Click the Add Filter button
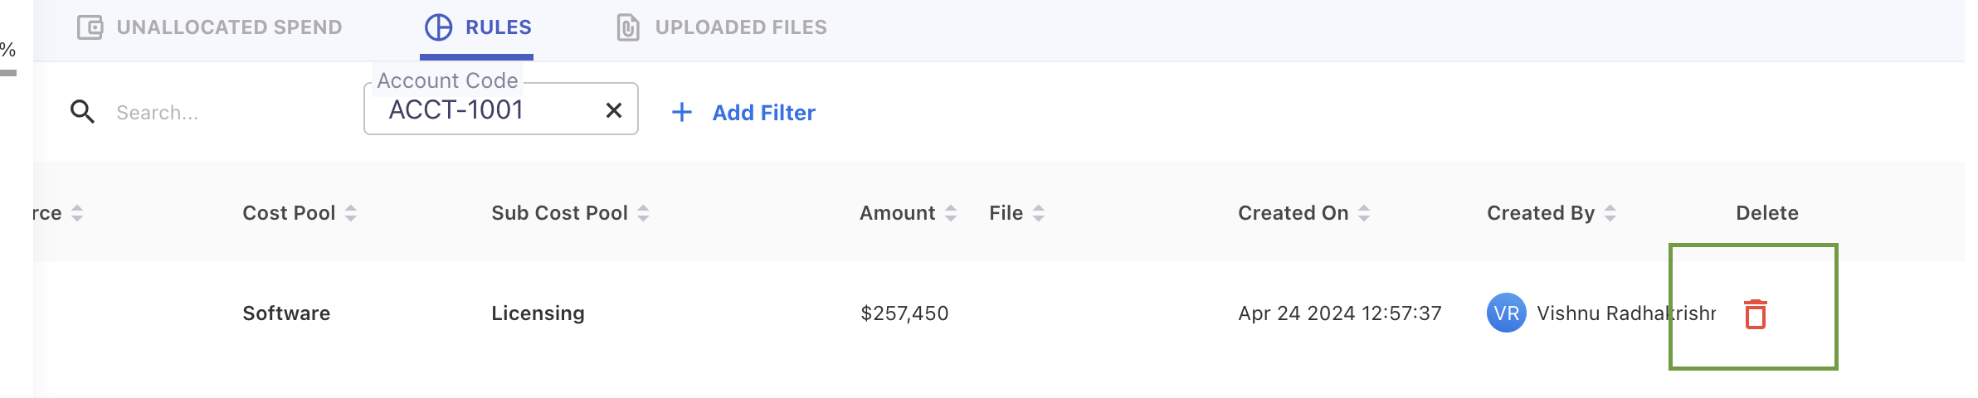The width and height of the screenshot is (1978, 398). tap(763, 113)
